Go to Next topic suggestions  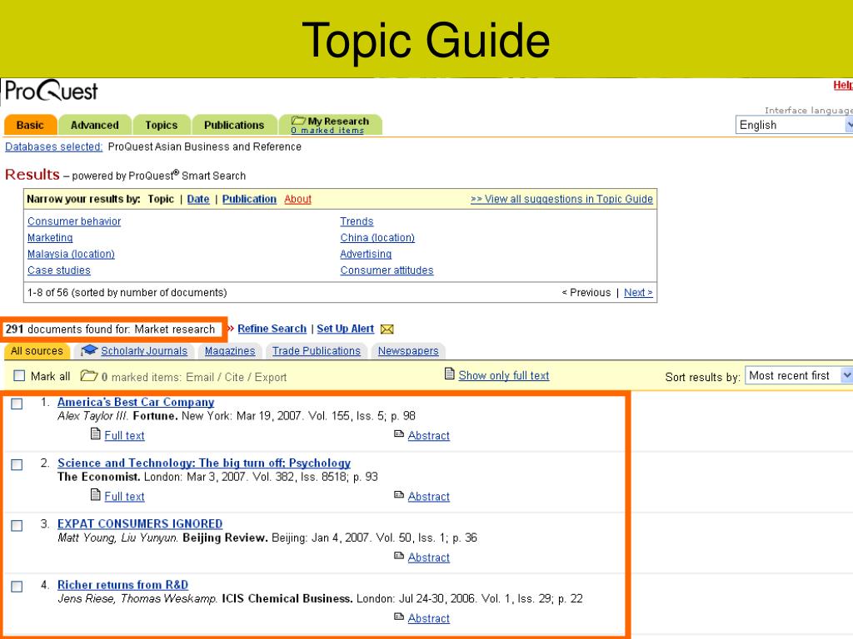coord(638,292)
